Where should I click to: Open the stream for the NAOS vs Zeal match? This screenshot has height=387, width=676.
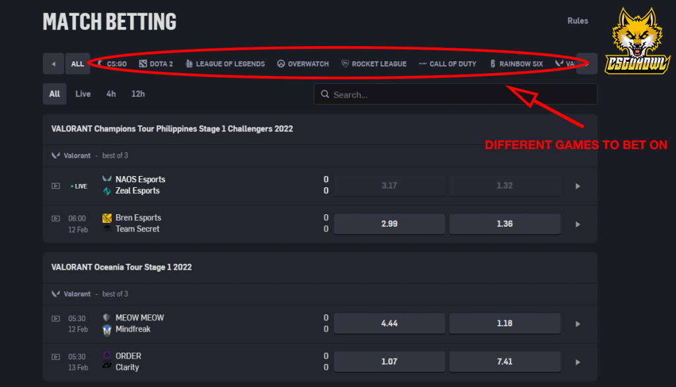[x=57, y=185]
